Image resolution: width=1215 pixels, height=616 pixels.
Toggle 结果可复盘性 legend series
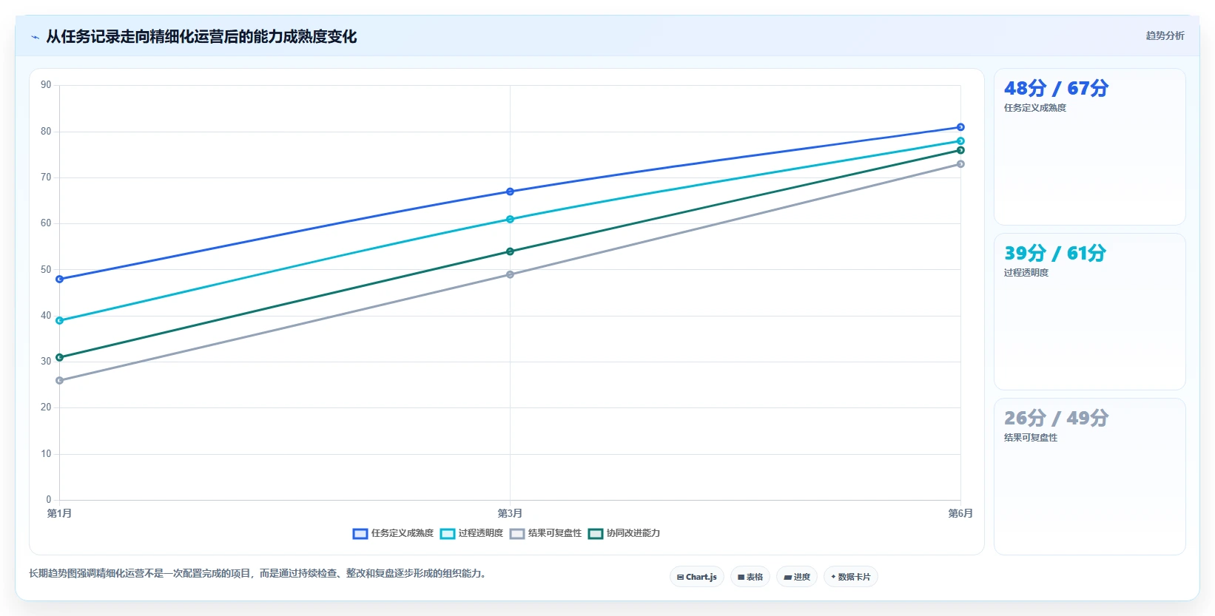coord(545,533)
